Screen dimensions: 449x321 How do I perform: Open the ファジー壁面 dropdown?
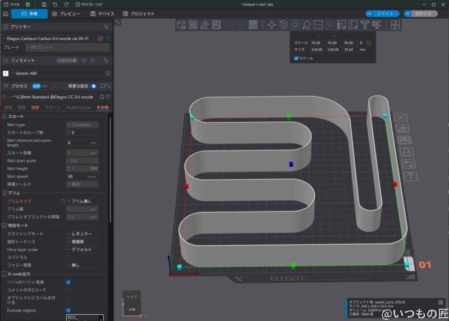coord(82,265)
